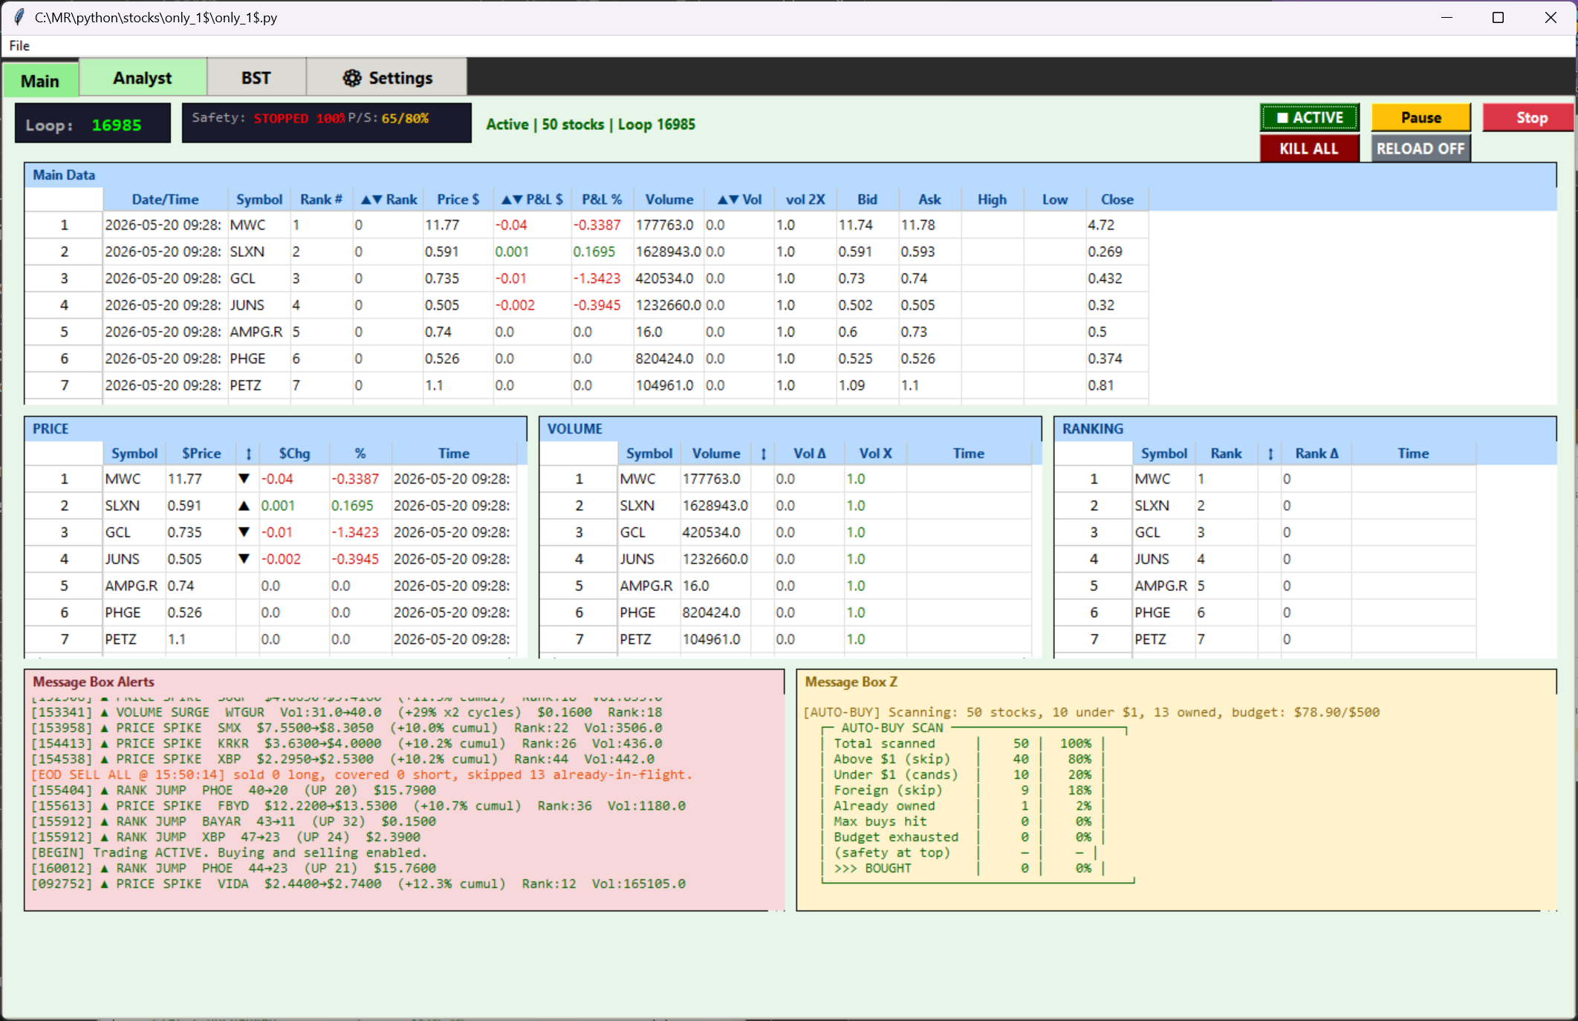Click the Rank Δ header in RANKING panel
The width and height of the screenshot is (1578, 1021).
[1316, 454]
